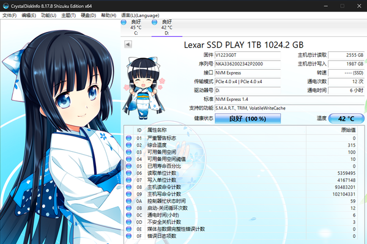Click status orb for attribute 0D 不安全关机计数
Viewport: 367px width, 244px height.
pos(128,222)
